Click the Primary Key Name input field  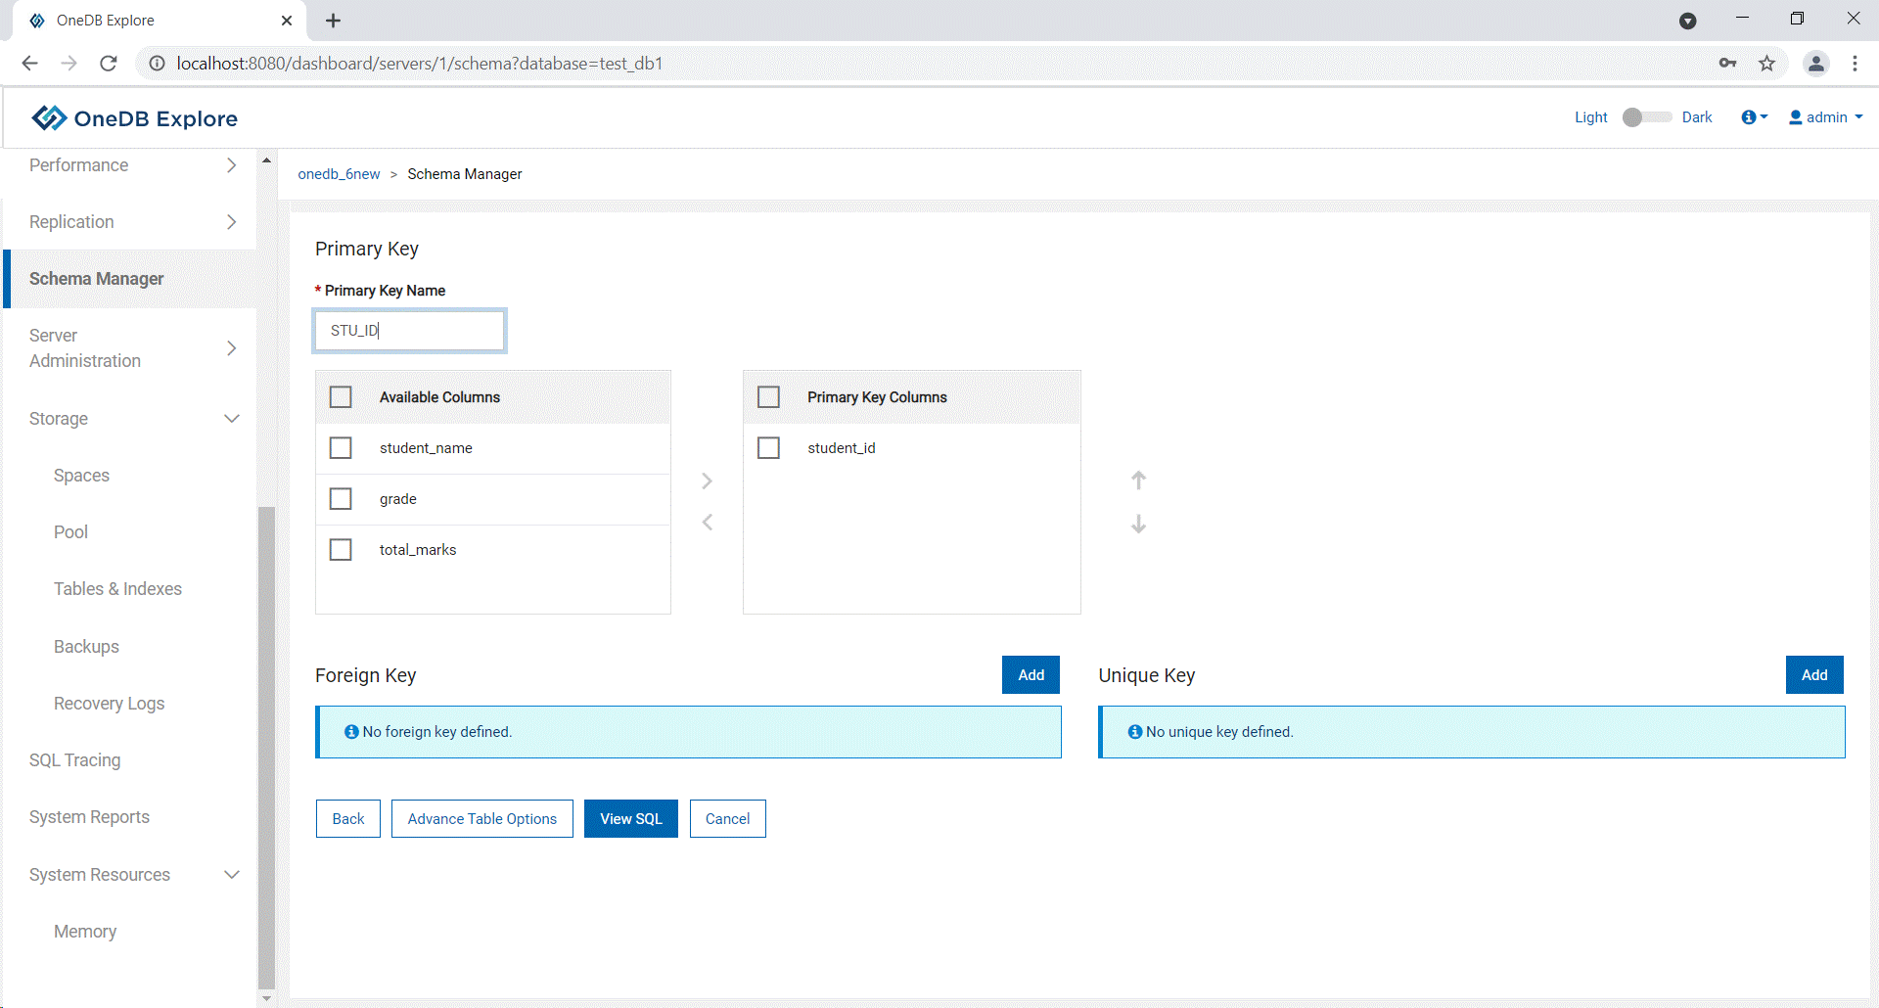point(409,331)
